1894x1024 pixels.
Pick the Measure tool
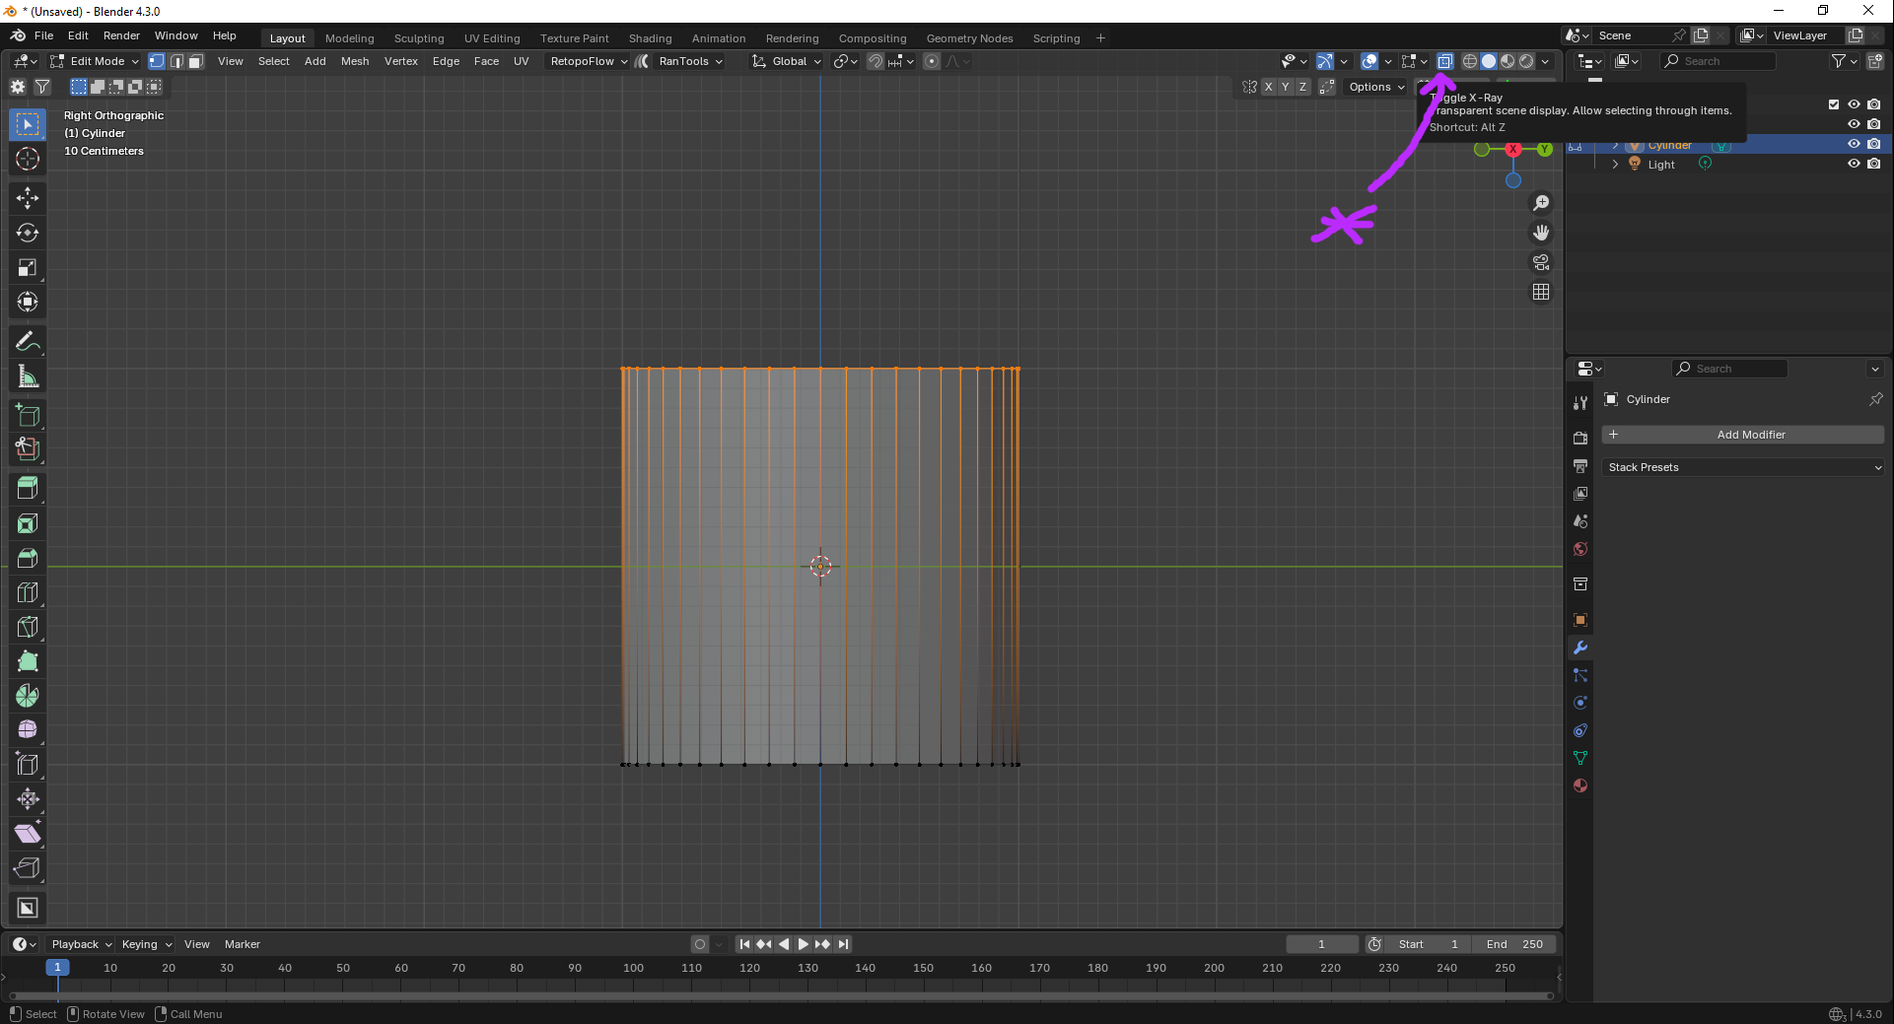coord(28,375)
